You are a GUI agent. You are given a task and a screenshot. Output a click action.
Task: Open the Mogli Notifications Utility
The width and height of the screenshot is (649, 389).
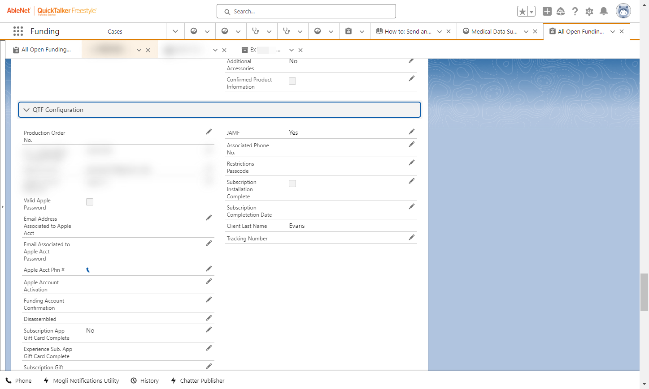(x=81, y=380)
